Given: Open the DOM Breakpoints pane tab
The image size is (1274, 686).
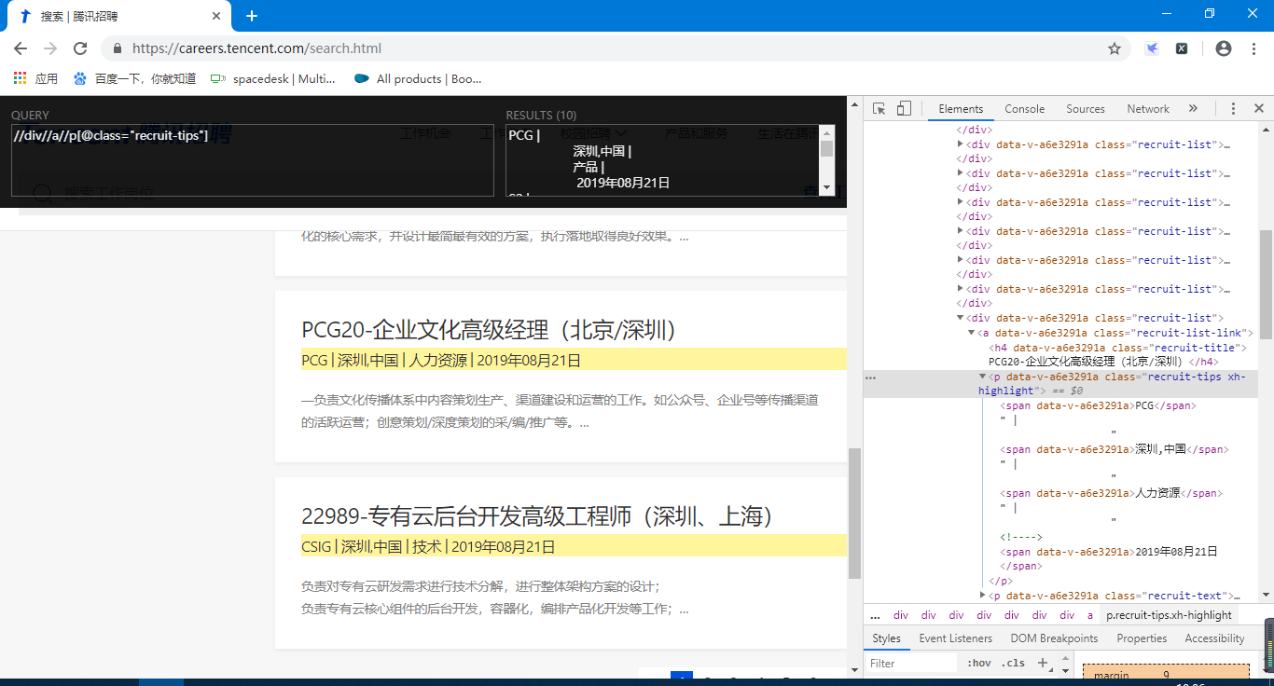Looking at the screenshot, I should [x=1054, y=638].
